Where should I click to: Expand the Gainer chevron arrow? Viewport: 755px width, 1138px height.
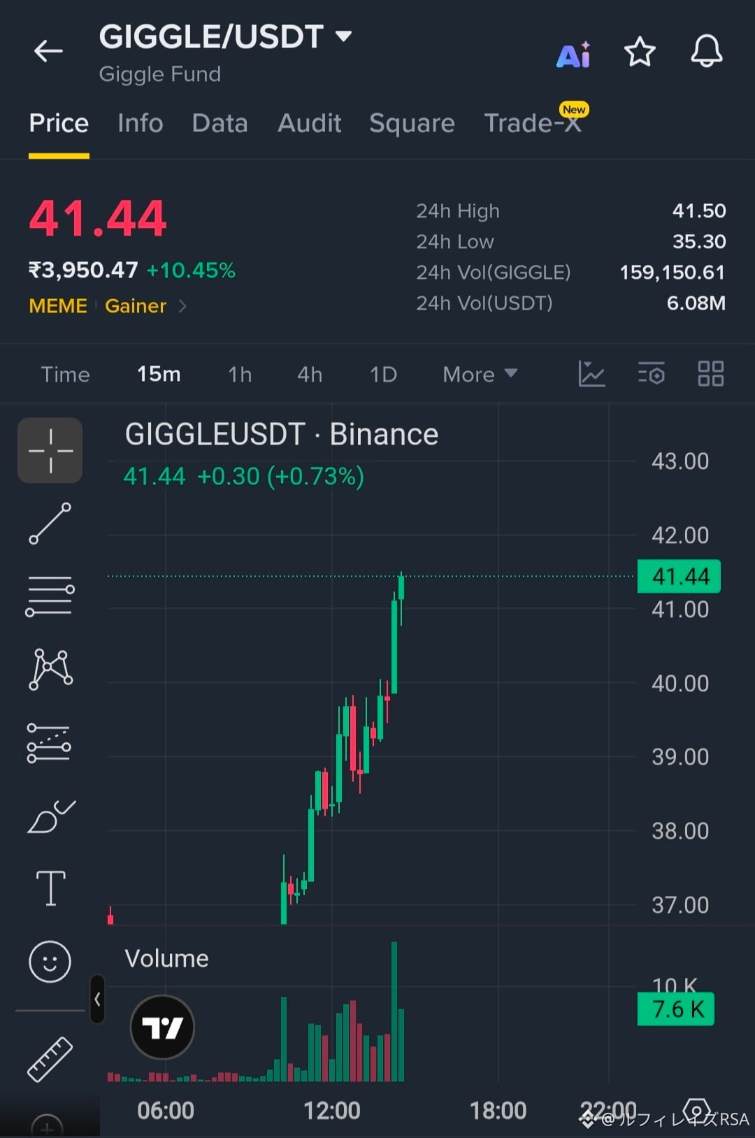click(x=182, y=306)
